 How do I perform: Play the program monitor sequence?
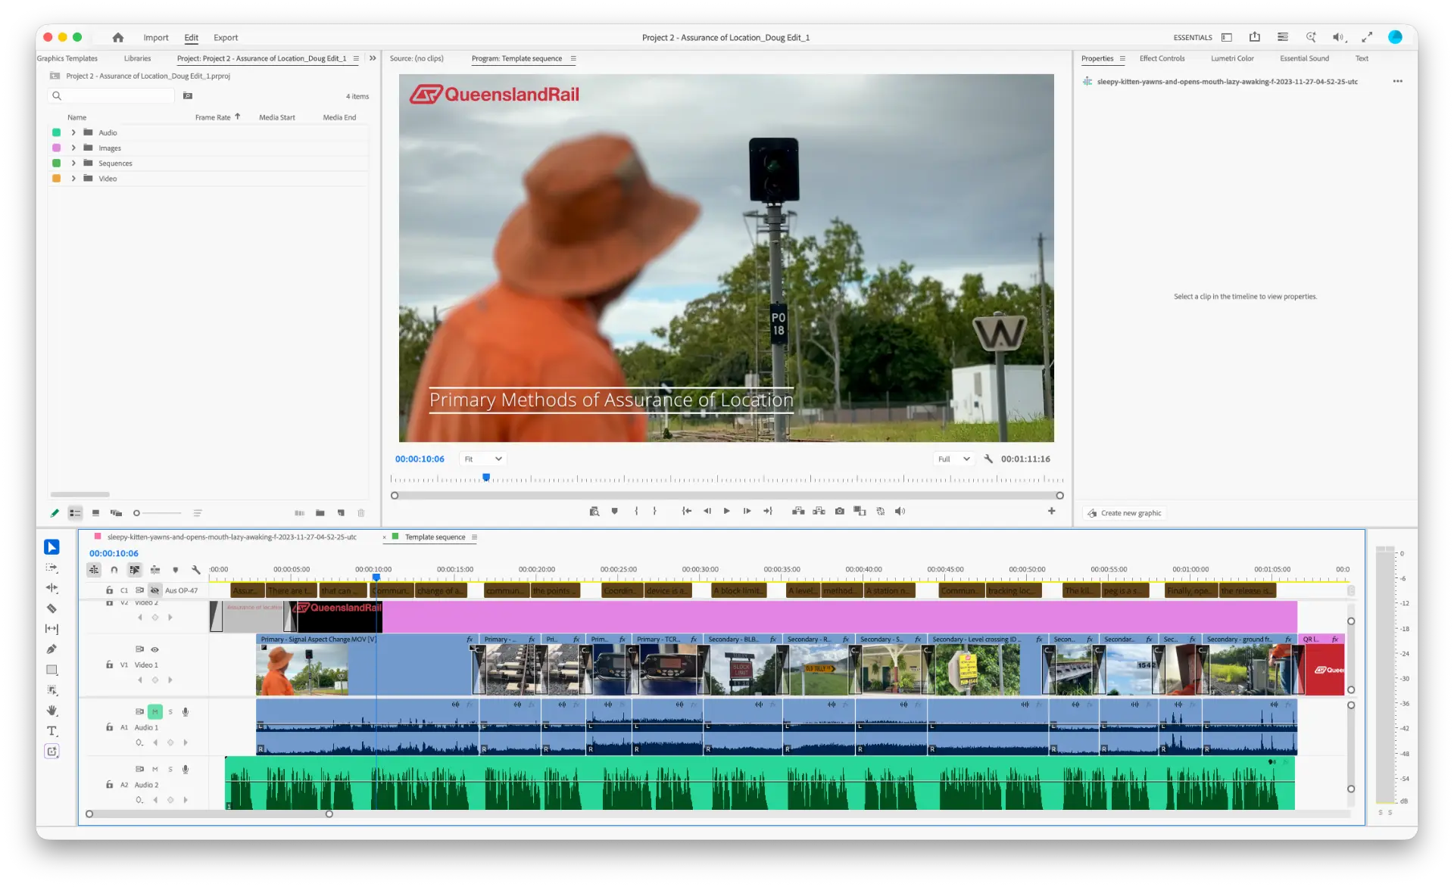pyautogui.click(x=726, y=512)
